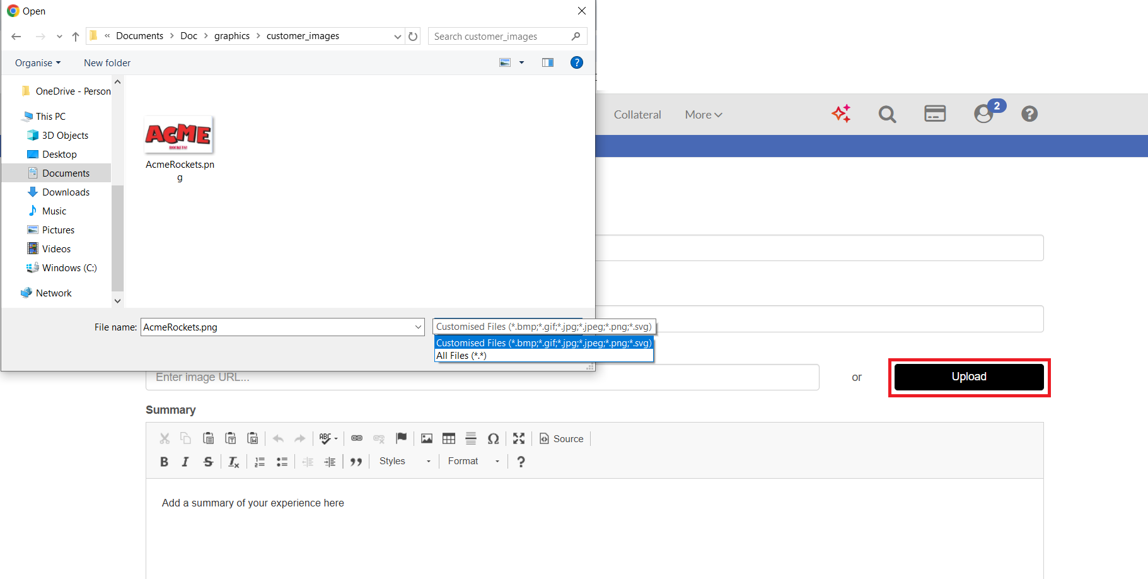Open the Collateral menu item
This screenshot has width=1148, height=579.
[637, 115]
